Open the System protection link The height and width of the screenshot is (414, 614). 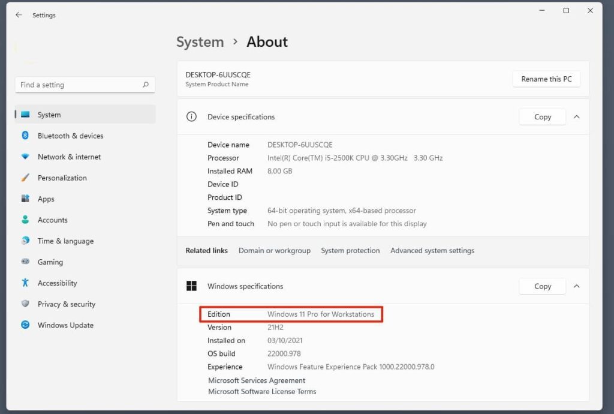point(350,251)
